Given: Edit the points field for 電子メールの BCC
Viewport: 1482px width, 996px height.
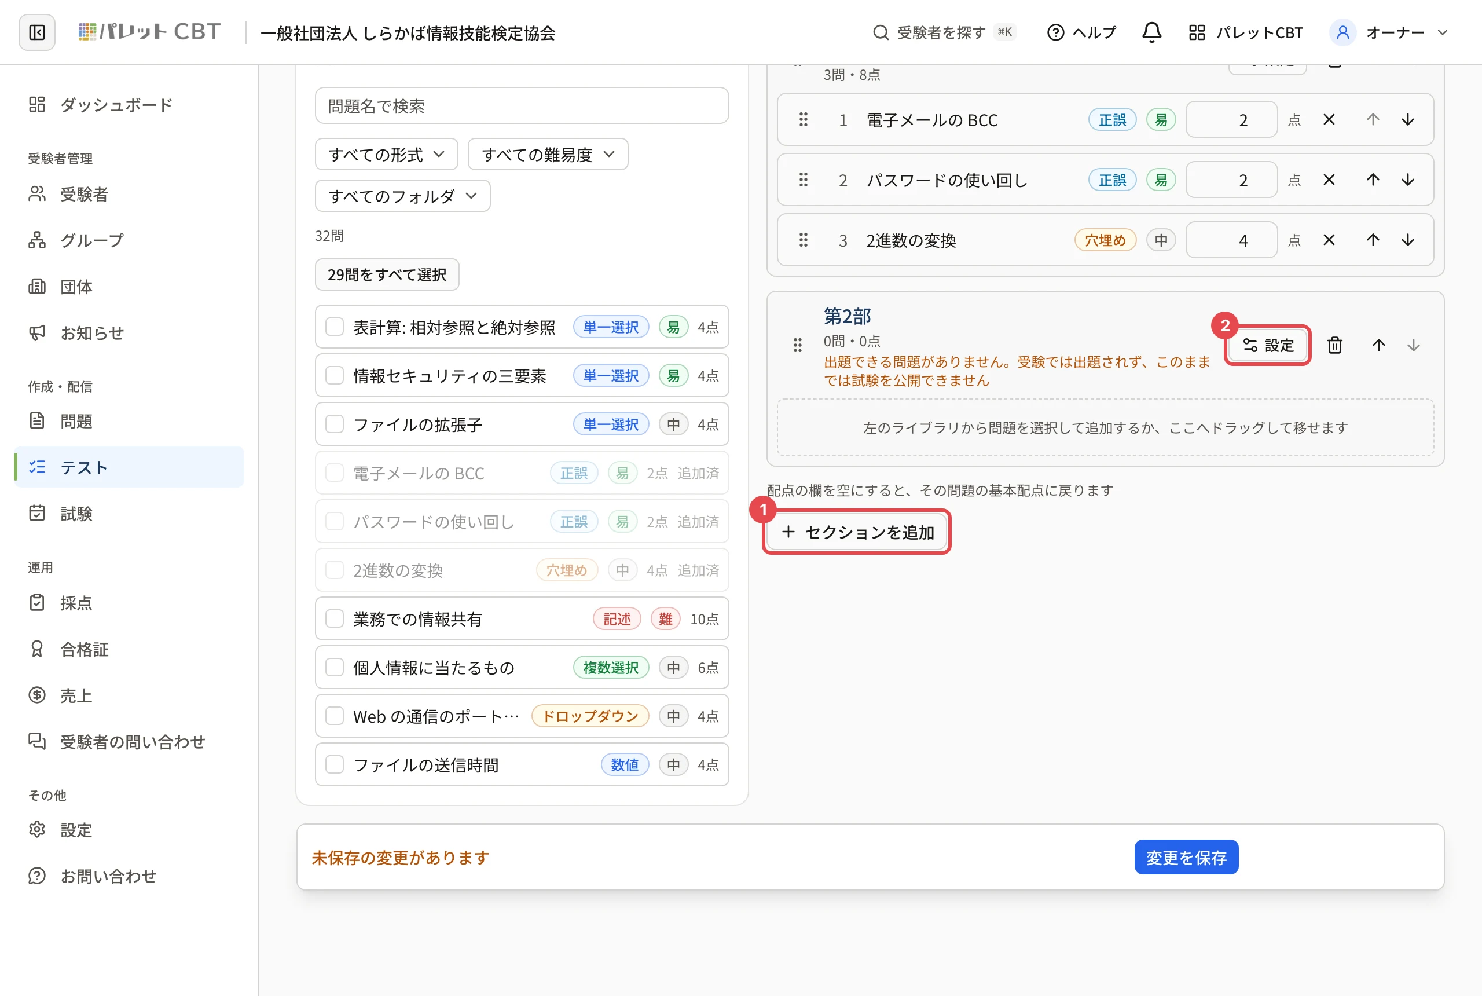Looking at the screenshot, I should [1231, 119].
